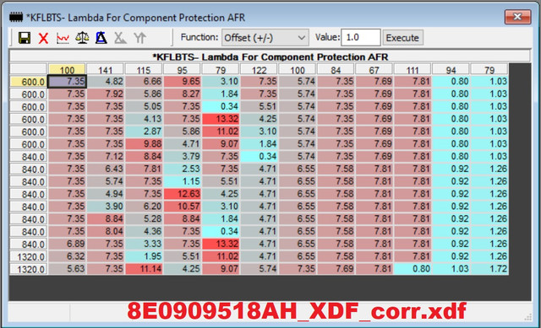The width and height of the screenshot is (541, 328).
Task: Select column header 141
Action: pos(105,70)
